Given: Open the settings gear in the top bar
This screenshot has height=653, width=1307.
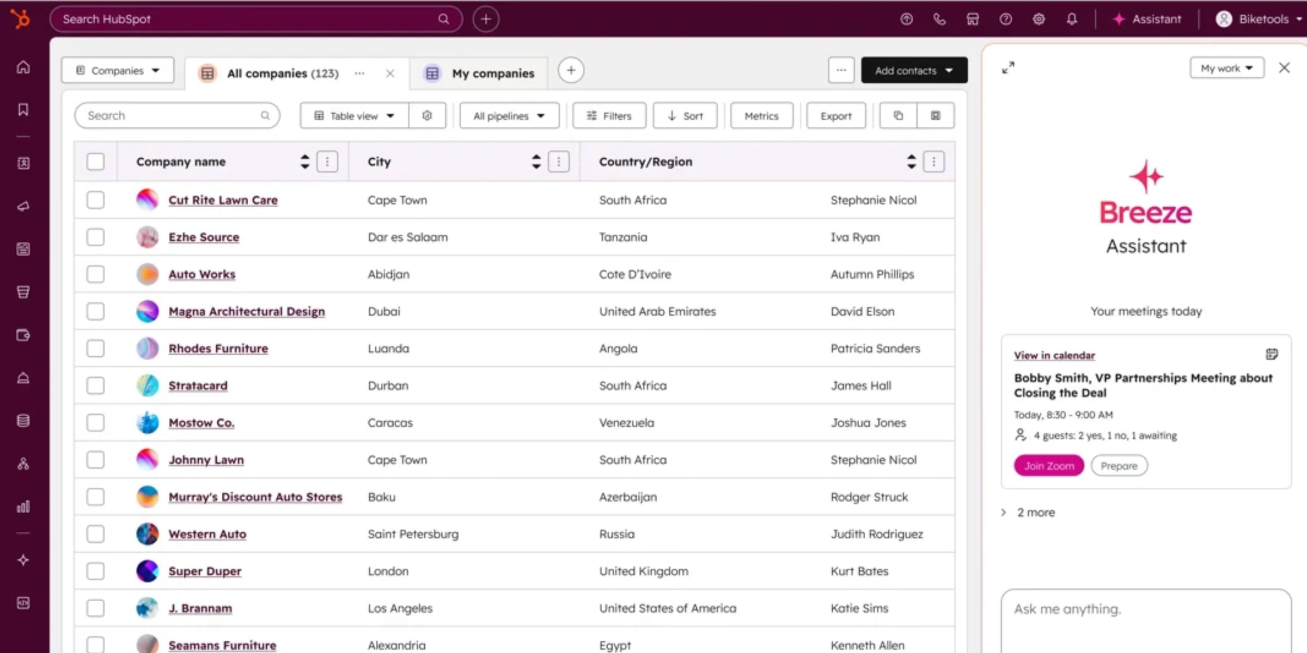Looking at the screenshot, I should pos(1039,19).
